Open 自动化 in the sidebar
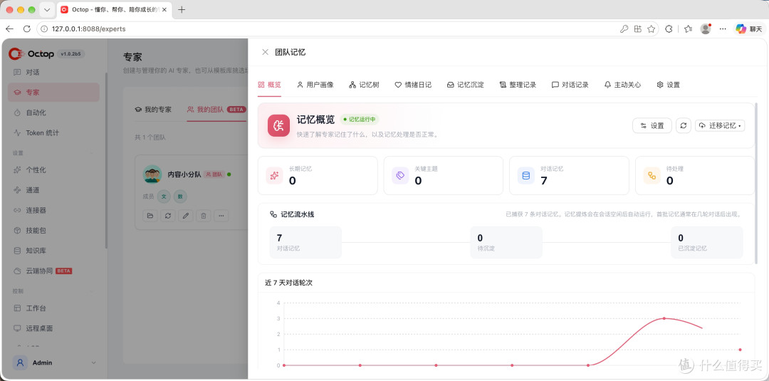The height and width of the screenshot is (381, 769). (53, 113)
